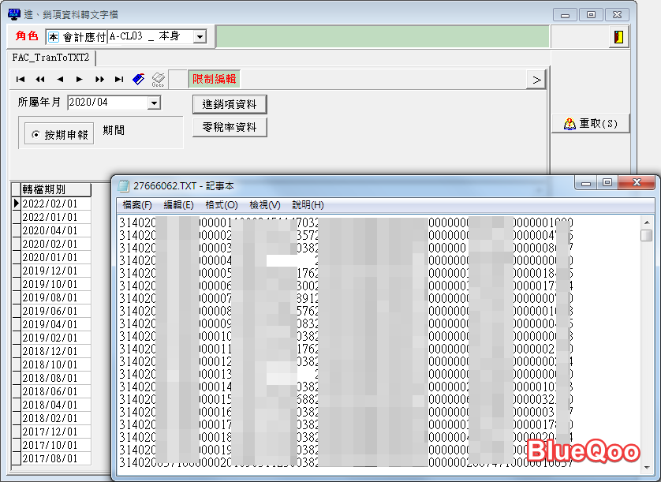Click the rewind (page back) navigation icon
The width and height of the screenshot is (661, 482).
pos(40,79)
